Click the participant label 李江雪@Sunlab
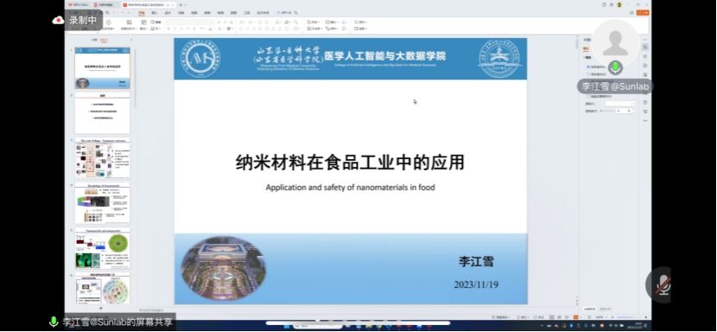The image size is (717, 332). [x=614, y=86]
